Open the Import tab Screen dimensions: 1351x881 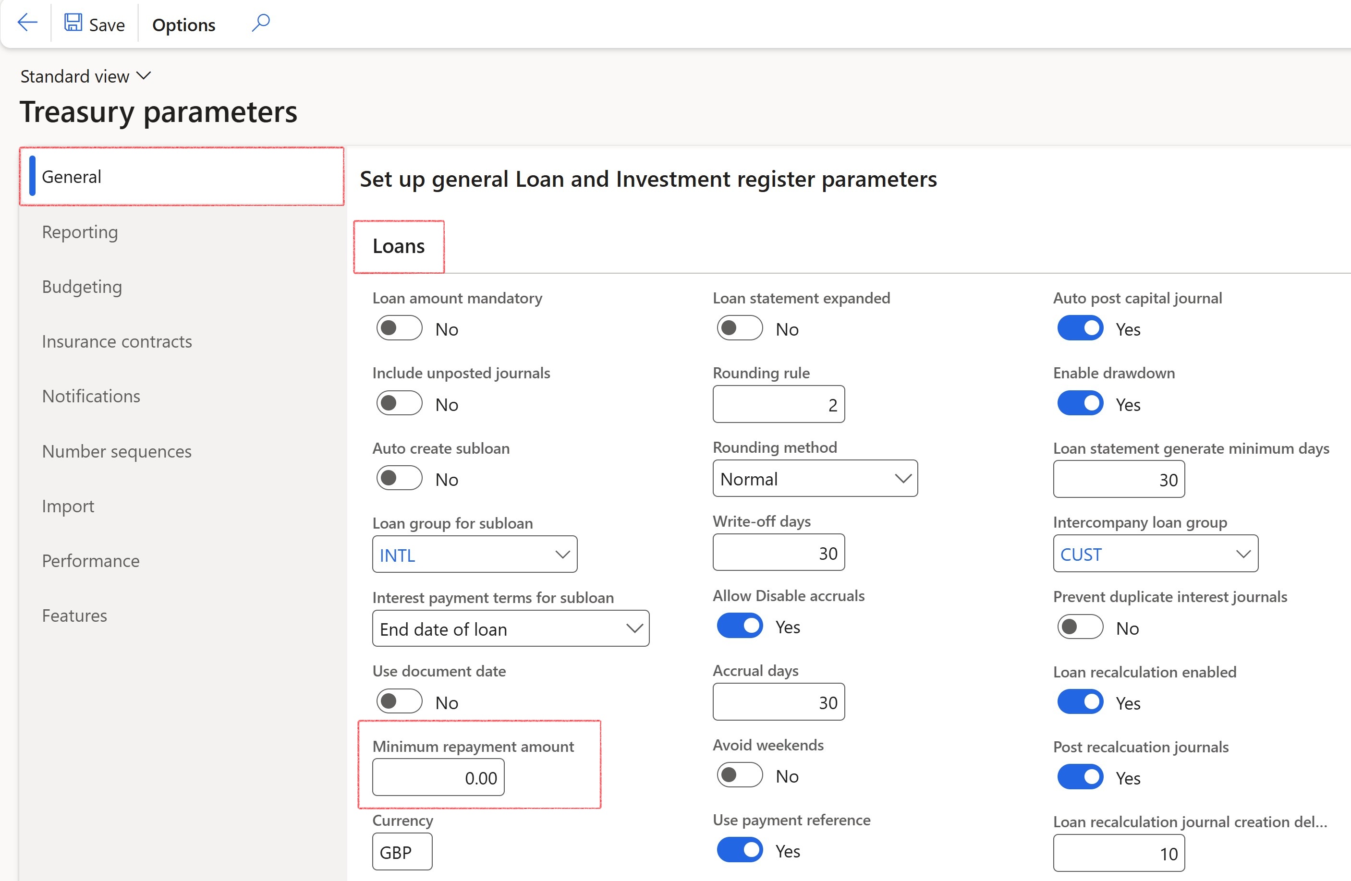point(68,506)
